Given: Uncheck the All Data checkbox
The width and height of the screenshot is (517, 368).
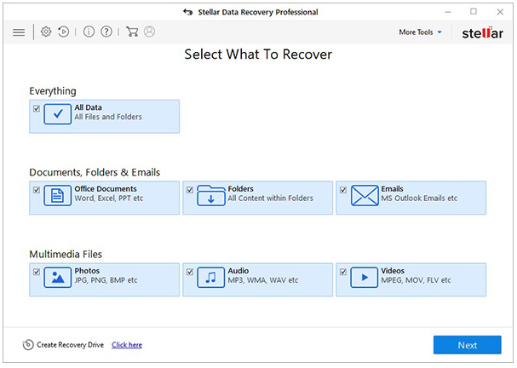Looking at the screenshot, I should tap(37, 108).
